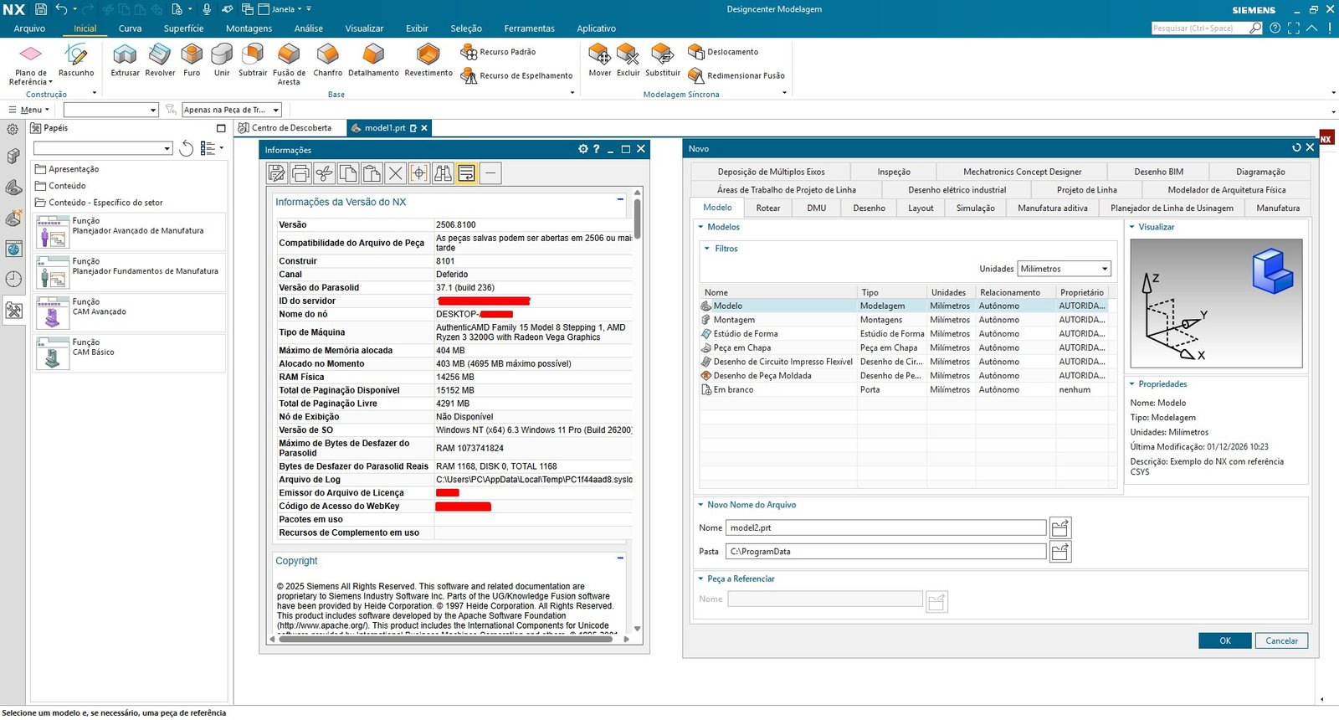Collapse the Filtros section
1339x720 pixels.
(x=707, y=249)
